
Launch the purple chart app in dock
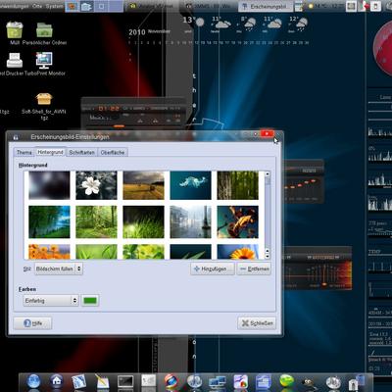click(240, 381)
